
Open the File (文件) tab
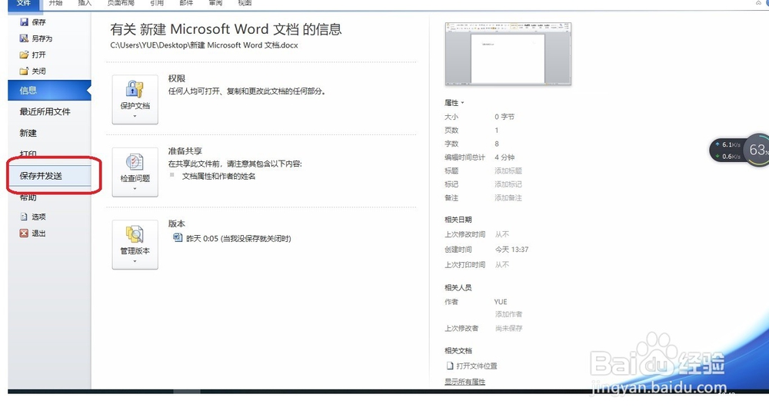tap(24, 3)
